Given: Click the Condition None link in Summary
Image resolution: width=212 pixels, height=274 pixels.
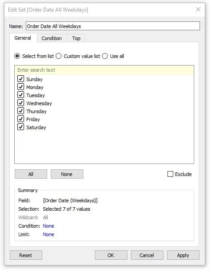Looking at the screenshot, I should point(49,226).
